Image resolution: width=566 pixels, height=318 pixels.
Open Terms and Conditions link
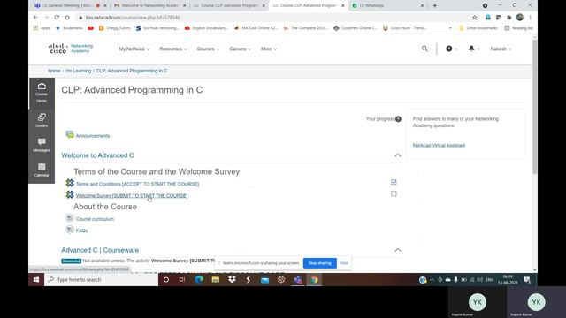click(137, 184)
